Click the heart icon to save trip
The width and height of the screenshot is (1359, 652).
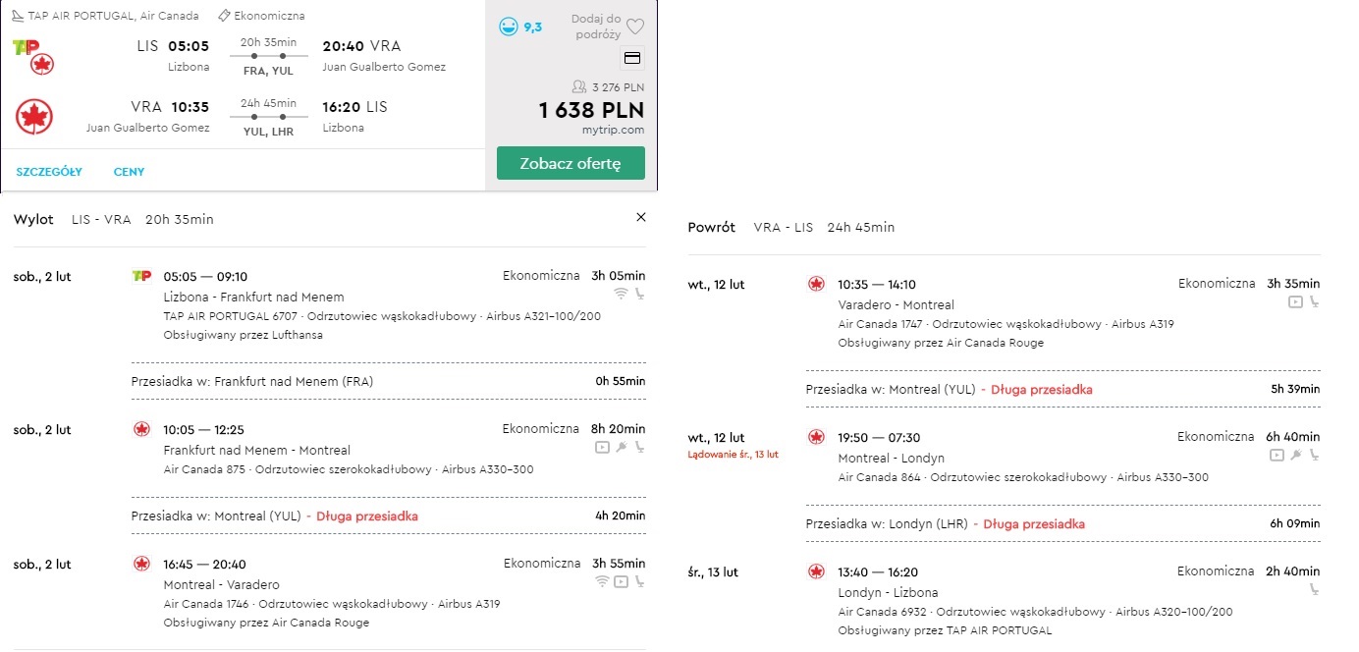click(635, 27)
